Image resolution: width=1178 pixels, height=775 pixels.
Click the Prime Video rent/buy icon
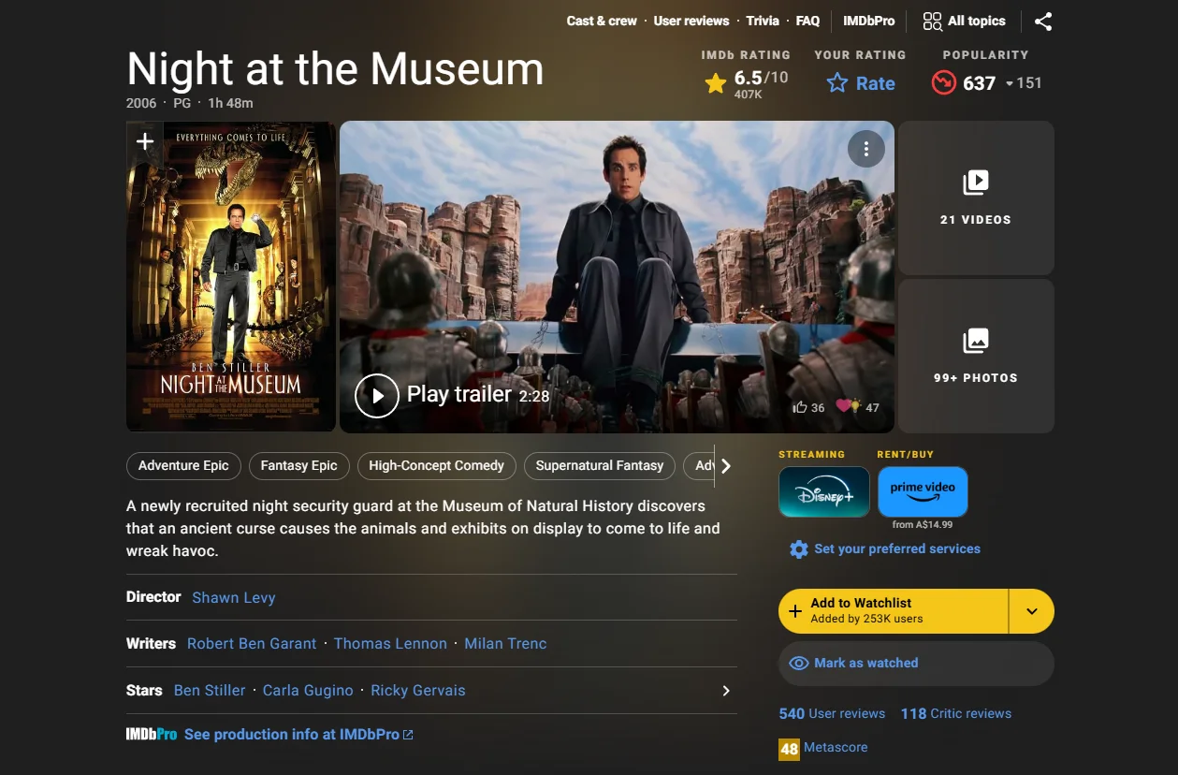pos(923,490)
